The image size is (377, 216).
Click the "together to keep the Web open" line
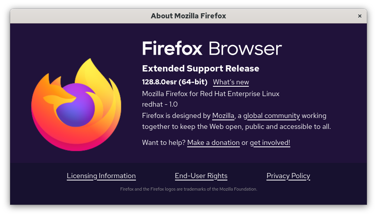click(x=236, y=127)
